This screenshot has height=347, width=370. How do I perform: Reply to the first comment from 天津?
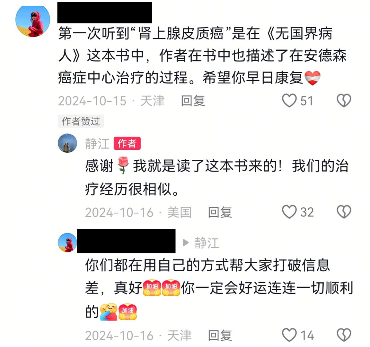193,101
